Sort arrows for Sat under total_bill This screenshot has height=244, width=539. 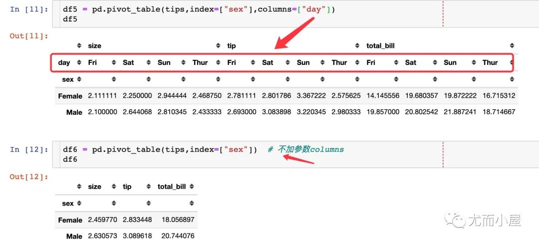(x=435, y=62)
